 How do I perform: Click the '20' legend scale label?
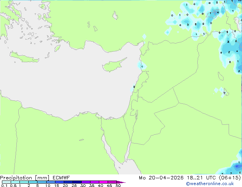coord(65,185)
